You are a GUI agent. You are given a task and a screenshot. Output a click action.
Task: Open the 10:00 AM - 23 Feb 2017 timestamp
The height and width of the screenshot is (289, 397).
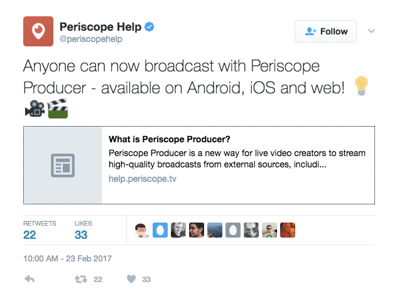tap(67, 258)
